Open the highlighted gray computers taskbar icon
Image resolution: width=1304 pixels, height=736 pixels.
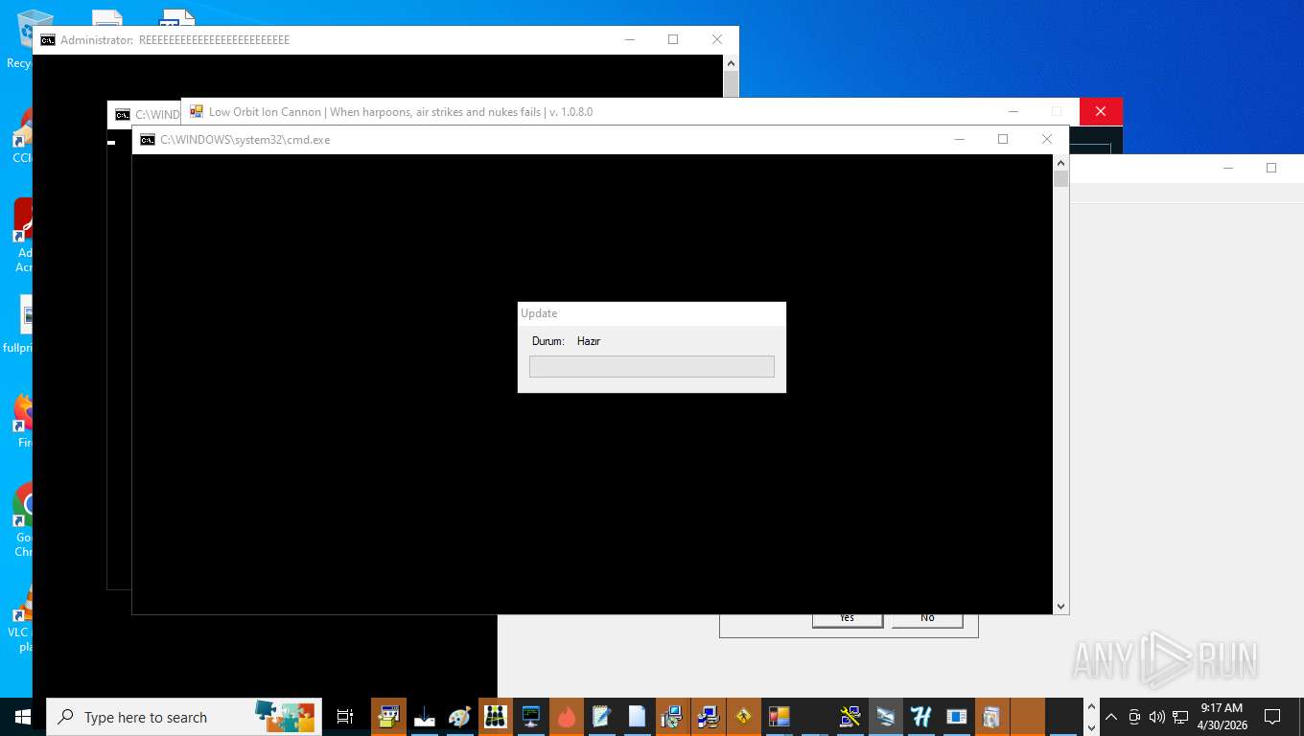pyautogui.click(x=885, y=717)
